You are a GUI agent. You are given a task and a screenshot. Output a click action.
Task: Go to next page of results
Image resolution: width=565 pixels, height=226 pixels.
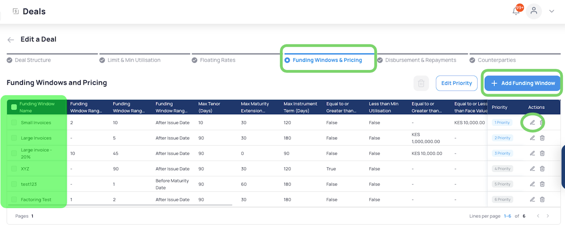548,216
